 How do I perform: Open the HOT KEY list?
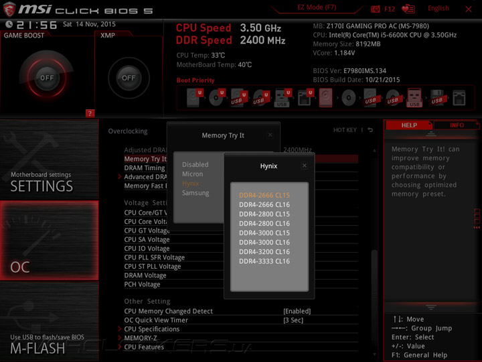345,130
